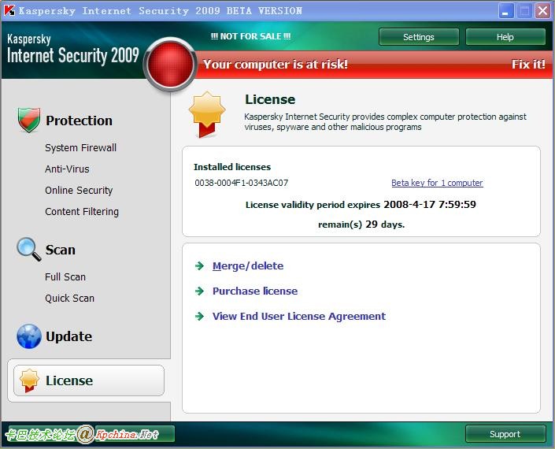Click the green arrow beside Merge/delete
Viewport: 555px width, 449px height.
click(x=200, y=266)
